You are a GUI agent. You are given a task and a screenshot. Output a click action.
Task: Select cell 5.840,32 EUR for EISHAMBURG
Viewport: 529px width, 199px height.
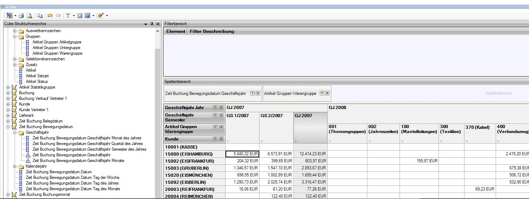(x=242, y=154)
